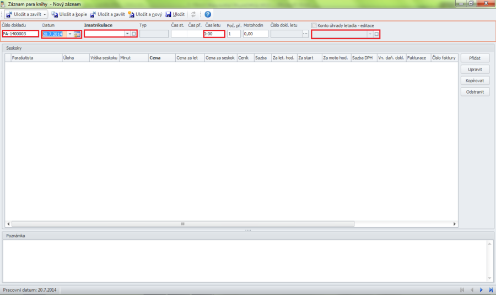Open the Imatrikulace dropdown list
The image size is (496, 295).
(x=127, y=34)
